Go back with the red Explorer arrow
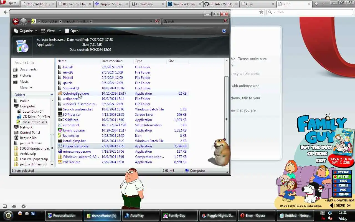 point(16,21)
